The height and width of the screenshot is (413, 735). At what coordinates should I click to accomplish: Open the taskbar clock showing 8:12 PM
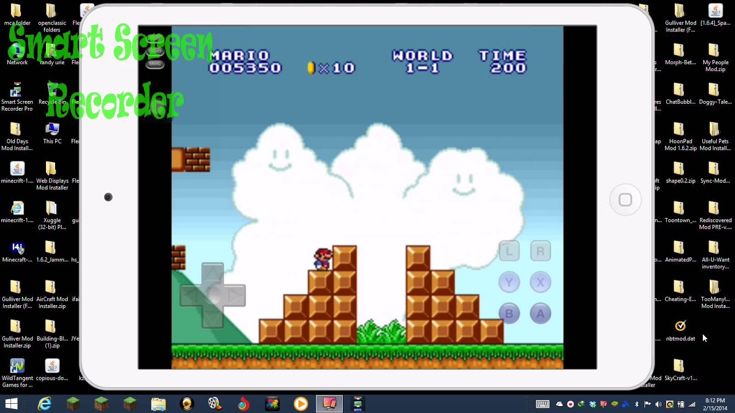pos(714,404)
